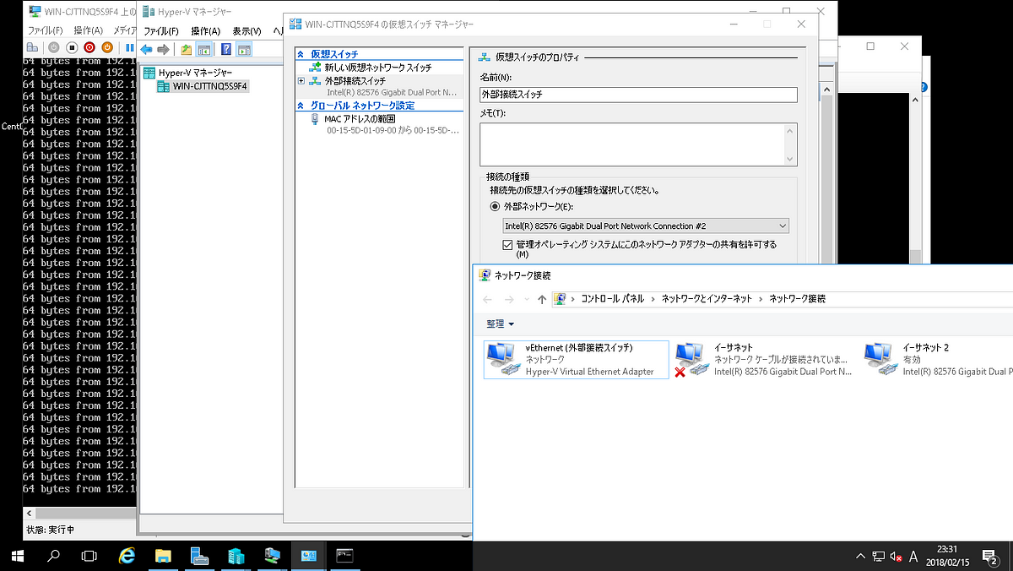Click the Windows Start button

[16, 555]
